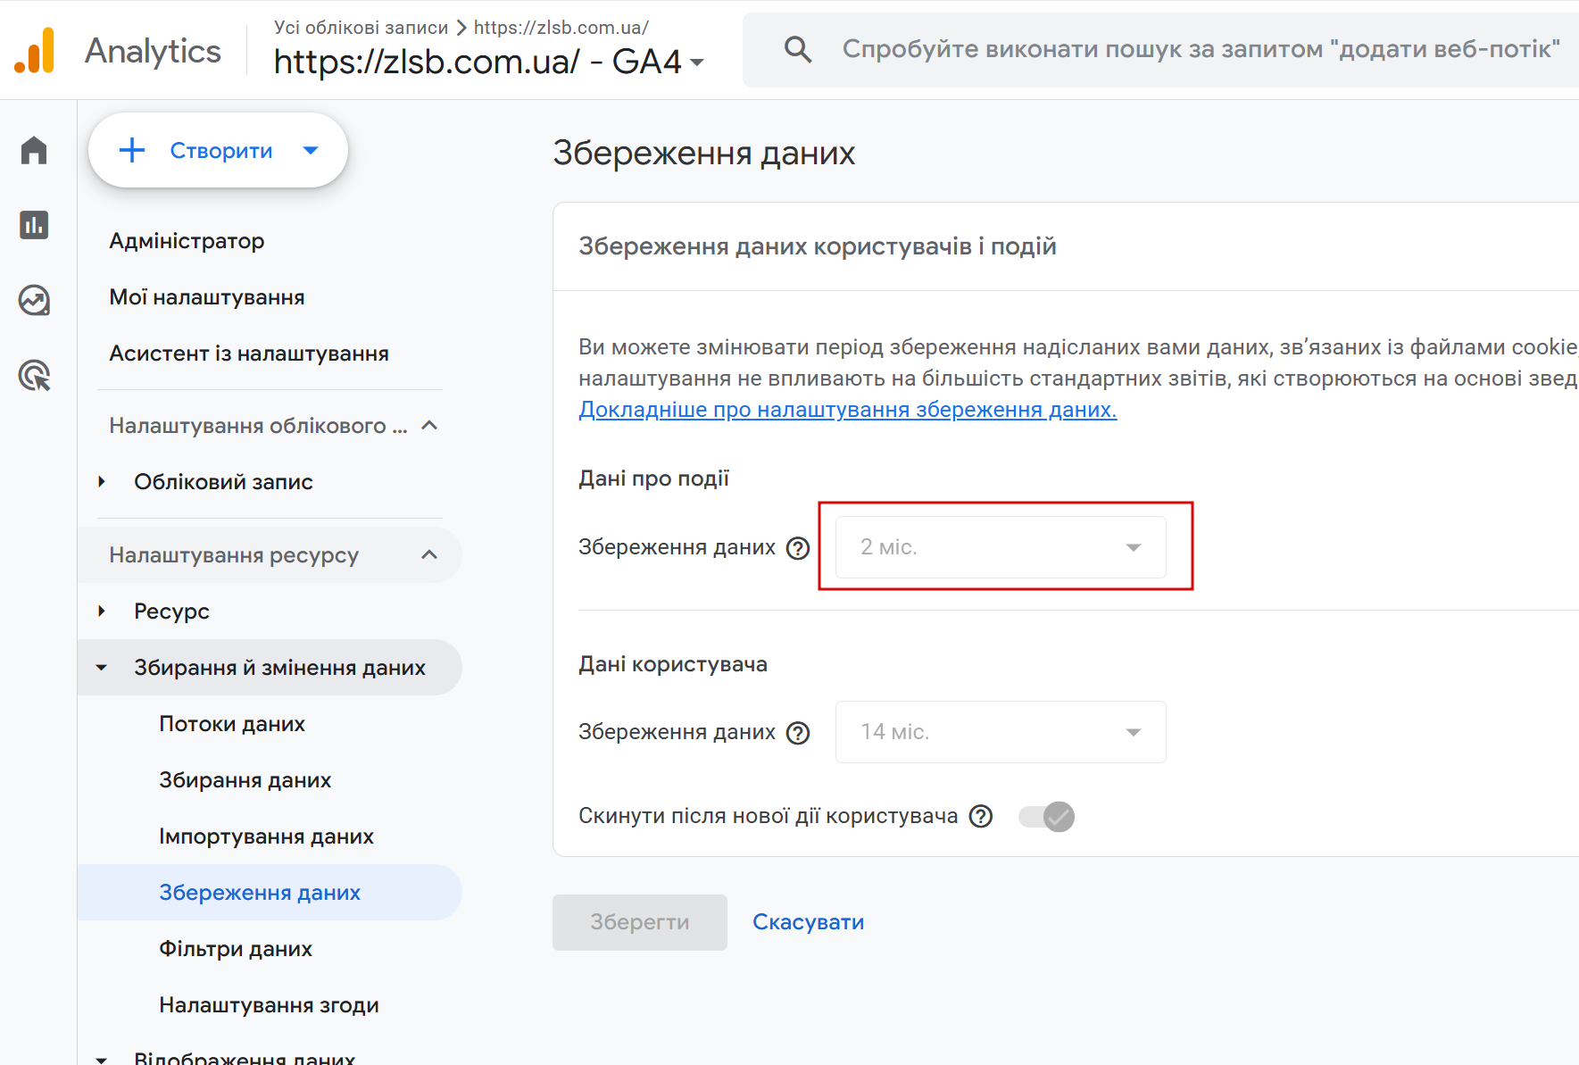Open the 2 міс. event retention dropdown
Image resolution: width=1579 pixels, height=1065 pixels.
pos(1000,547)
